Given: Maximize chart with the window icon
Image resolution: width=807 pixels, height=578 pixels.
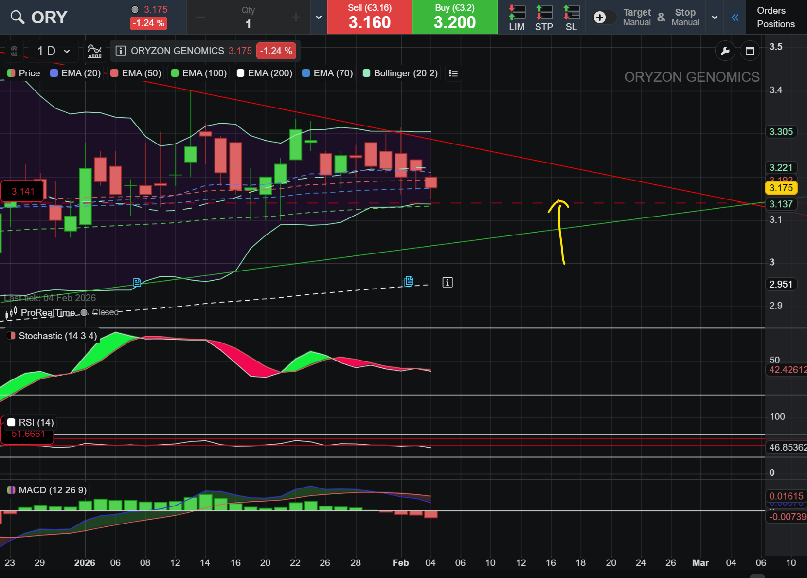Looking at the screenshot, I should (x=750, y=51).
